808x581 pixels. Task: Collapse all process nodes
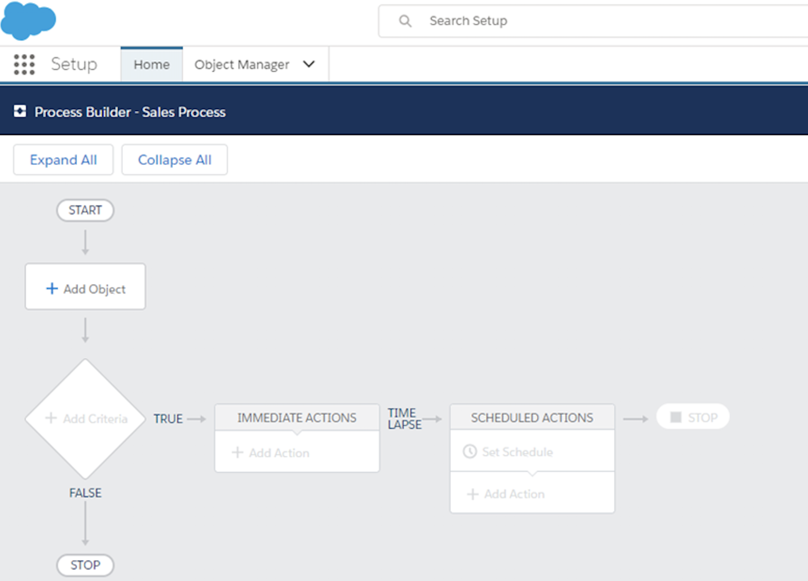click(174, 160)
